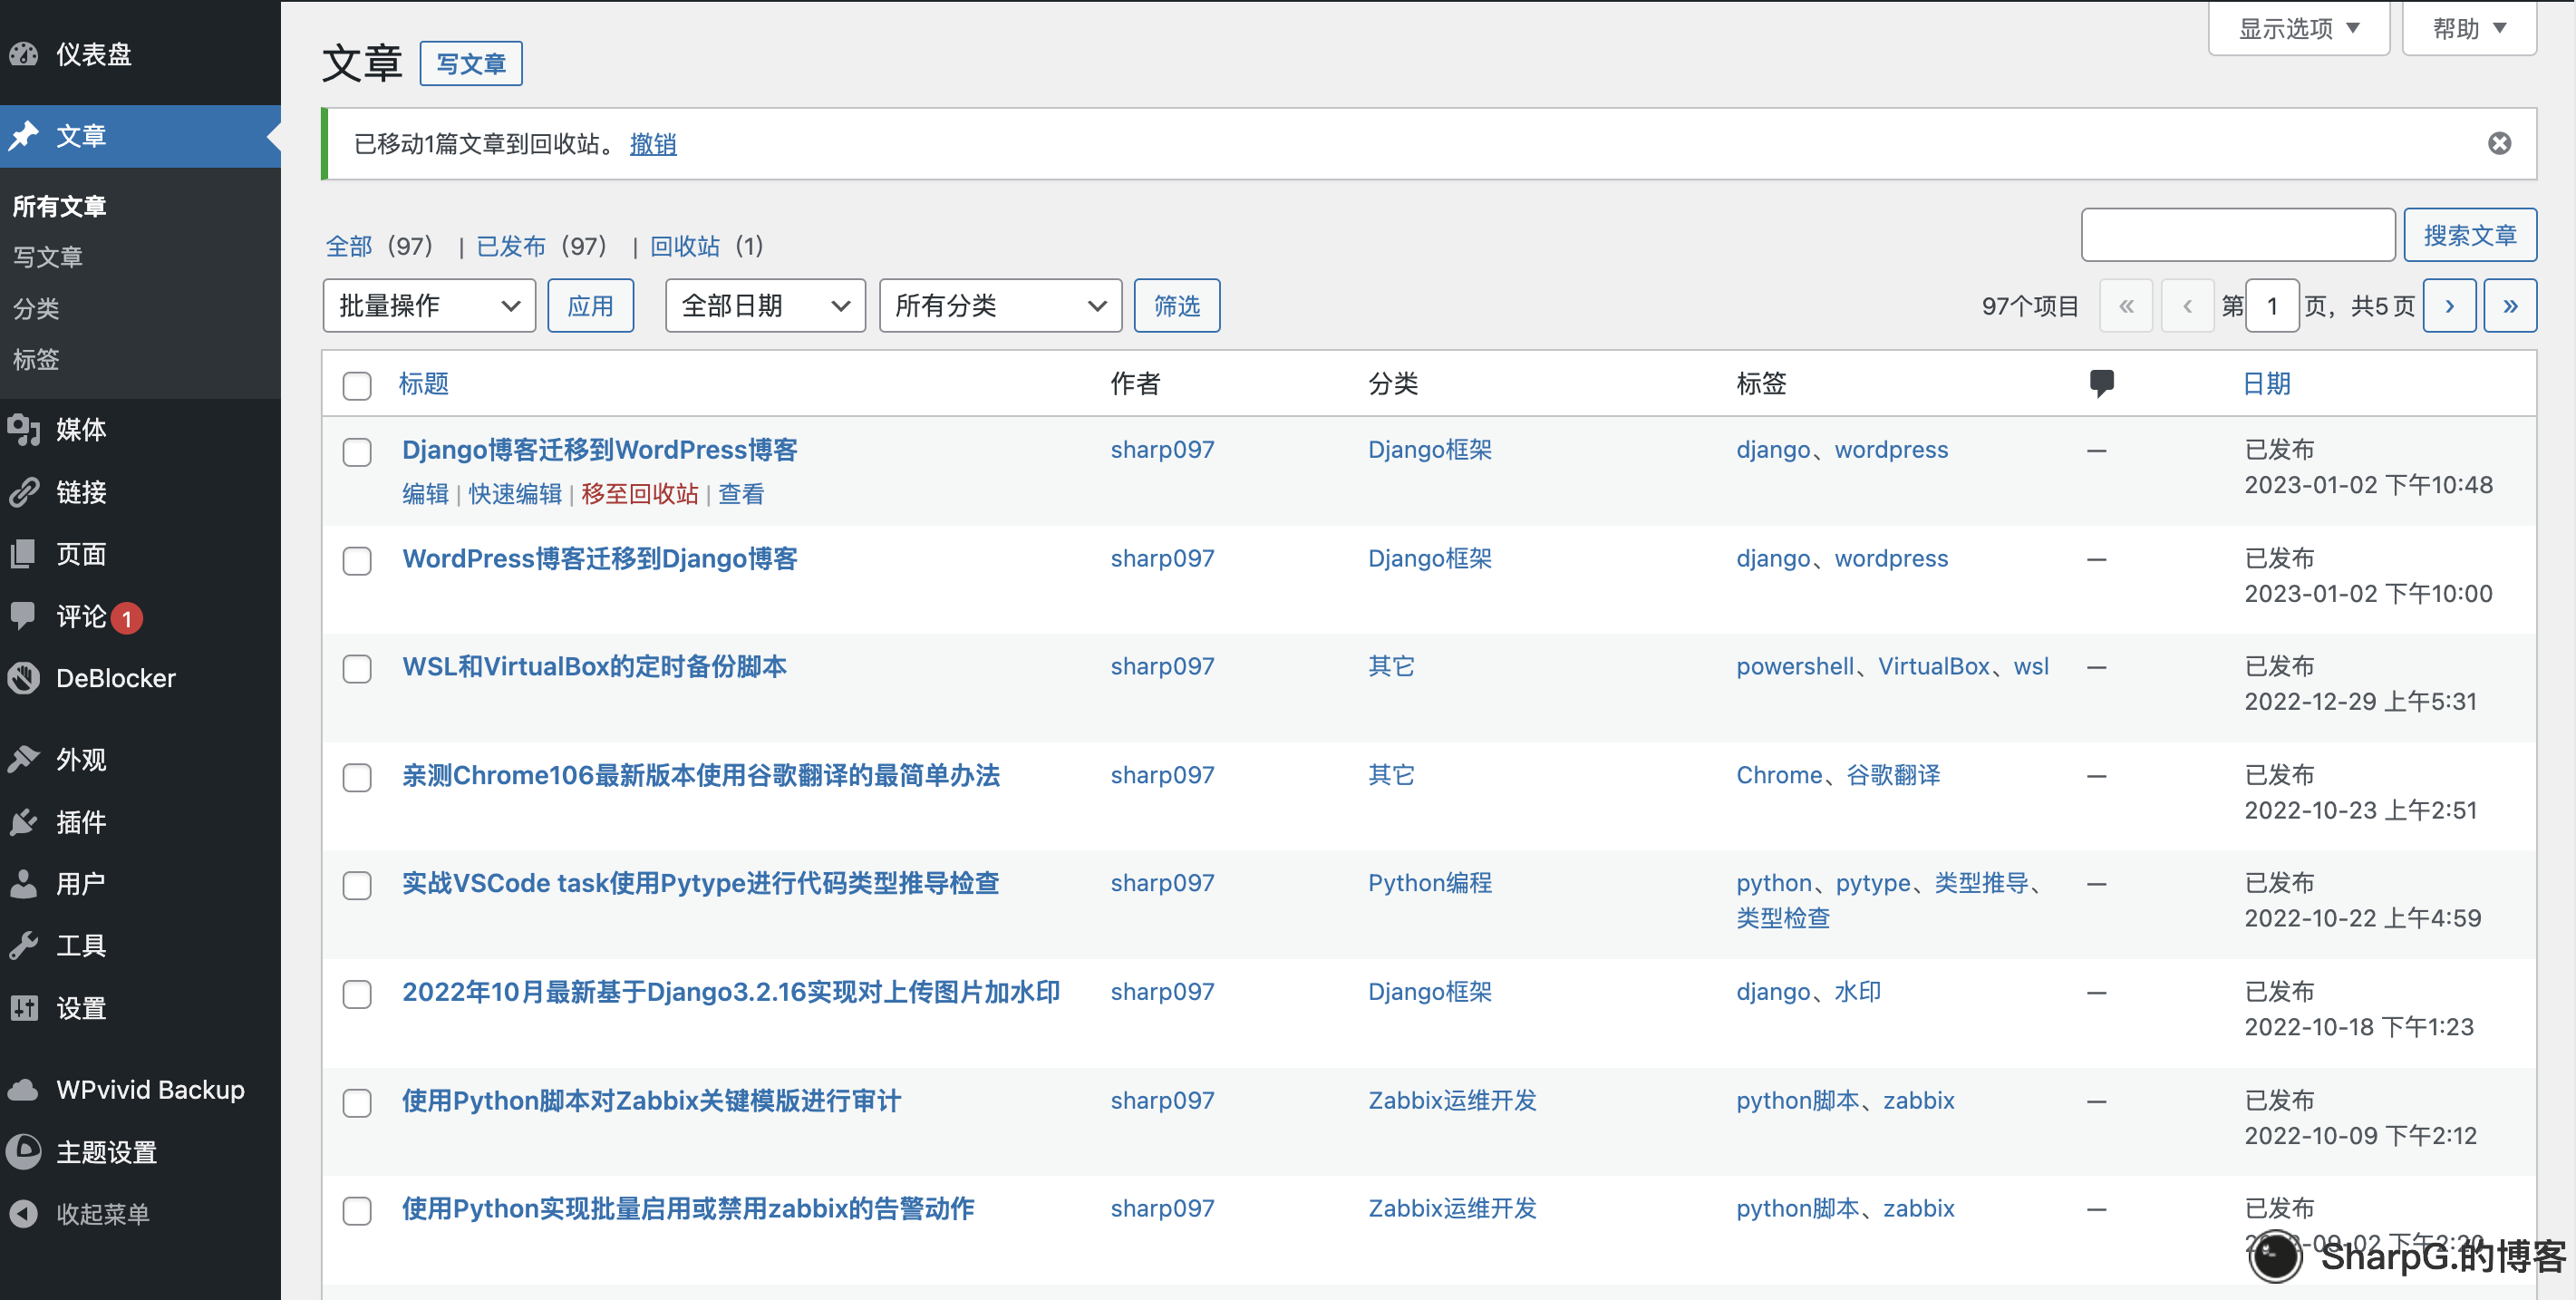This screenshot has height=1300, width=2576.
Task: Check the select-all checkbox in the table header
Action: click(357, 385)
